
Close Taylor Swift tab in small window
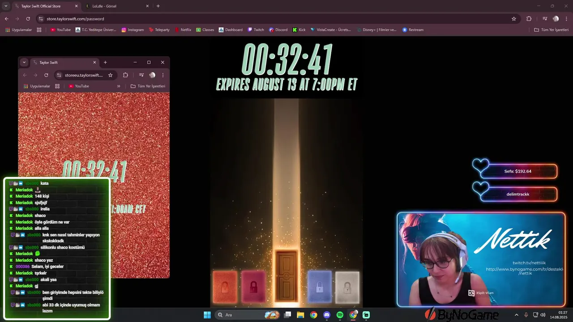94,63
